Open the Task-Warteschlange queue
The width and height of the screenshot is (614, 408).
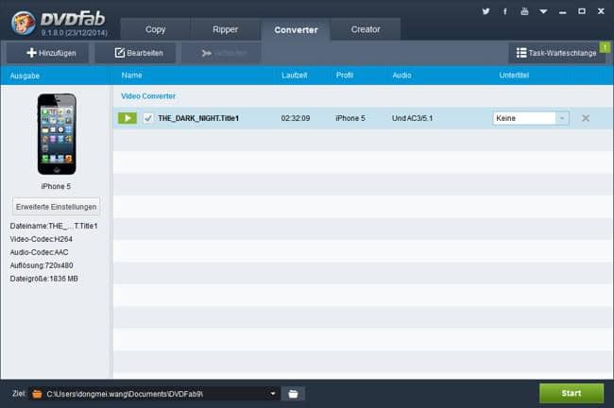click(x=556, y=53)
